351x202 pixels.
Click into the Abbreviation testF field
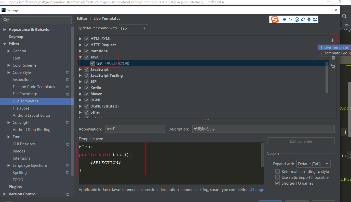135,129
